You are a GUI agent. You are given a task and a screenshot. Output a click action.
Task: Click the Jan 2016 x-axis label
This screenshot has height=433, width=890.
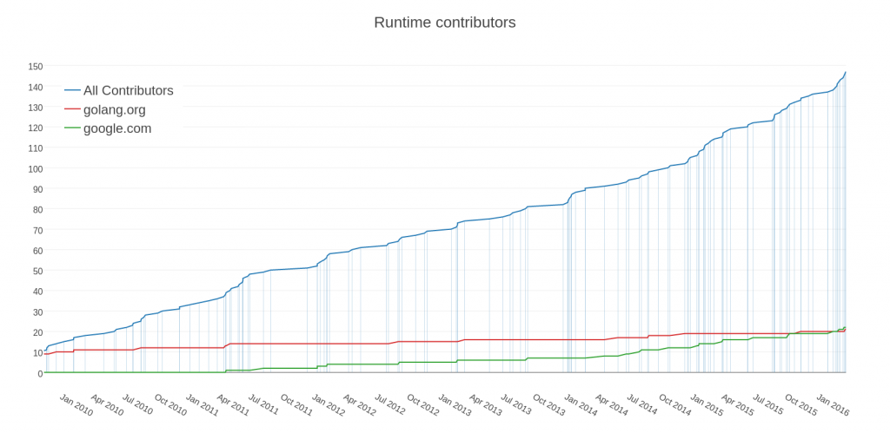833,405
